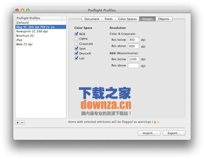Click the empty B&W Res above field
Viewport: 204px width, 159px height.
[133, 66]
